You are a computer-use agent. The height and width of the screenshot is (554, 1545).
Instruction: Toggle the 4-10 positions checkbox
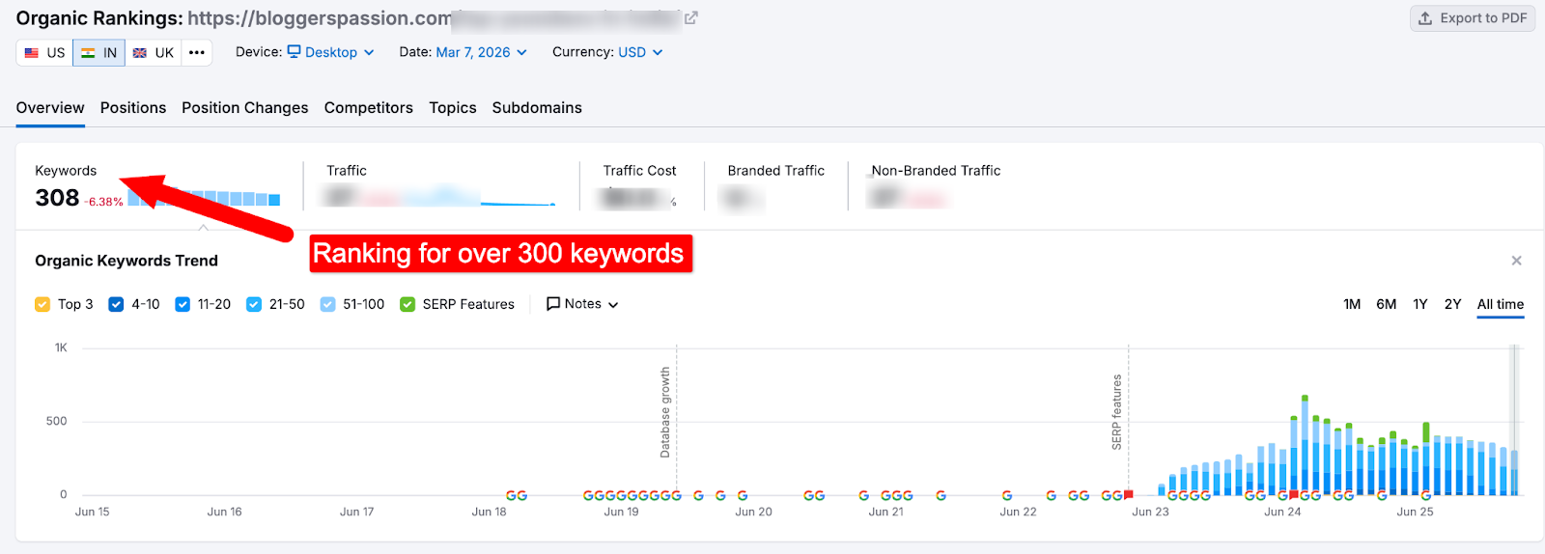tap(116, 304)
